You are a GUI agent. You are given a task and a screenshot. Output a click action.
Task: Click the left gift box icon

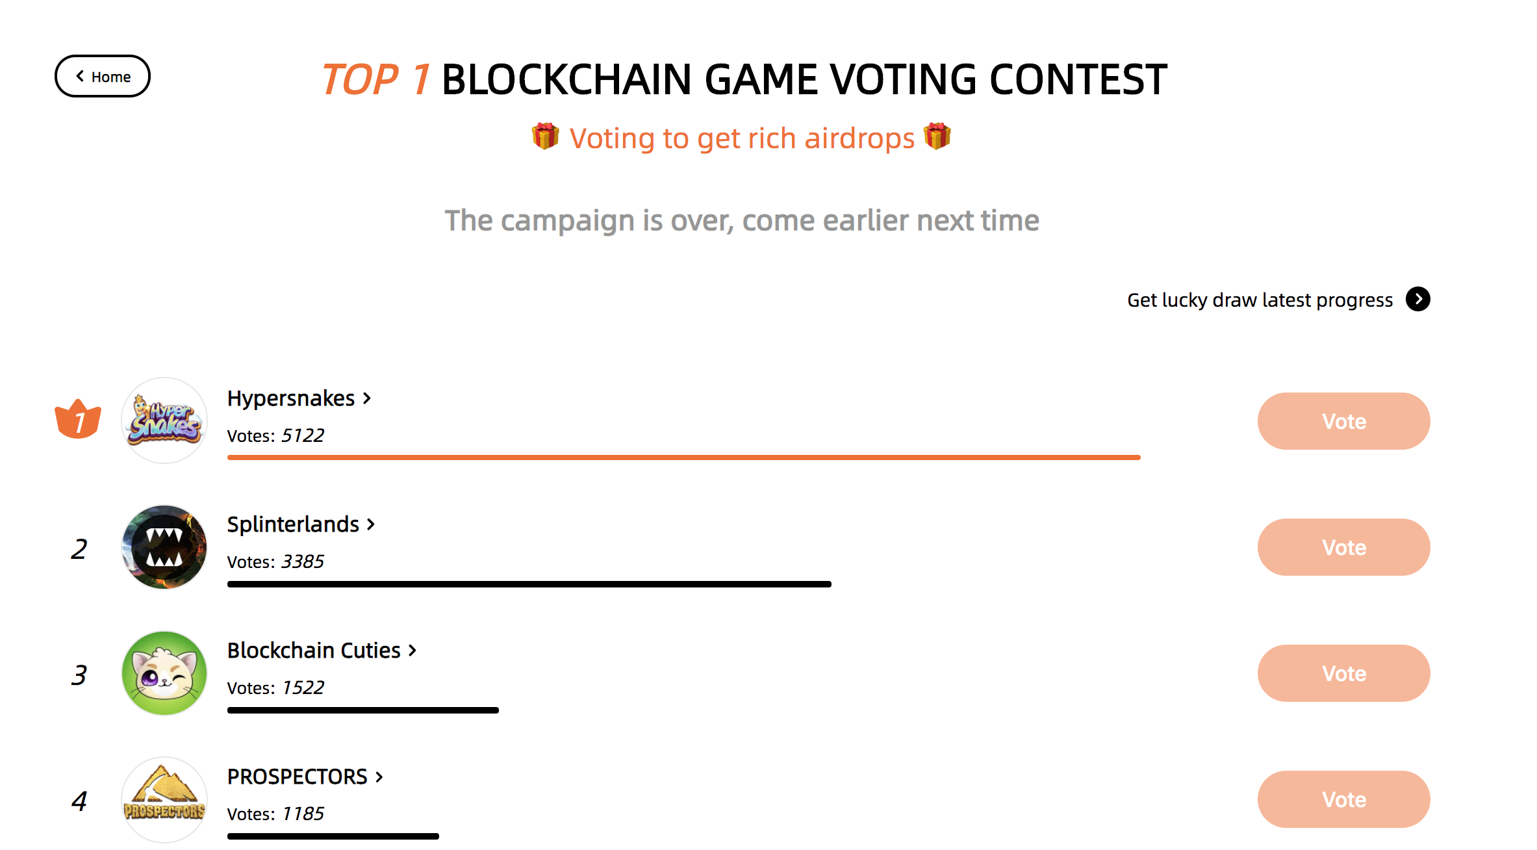(545, 136)
